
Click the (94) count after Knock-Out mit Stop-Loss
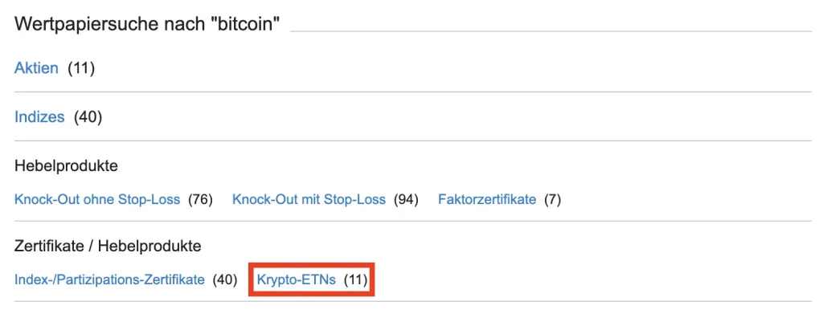click(407, 199)
